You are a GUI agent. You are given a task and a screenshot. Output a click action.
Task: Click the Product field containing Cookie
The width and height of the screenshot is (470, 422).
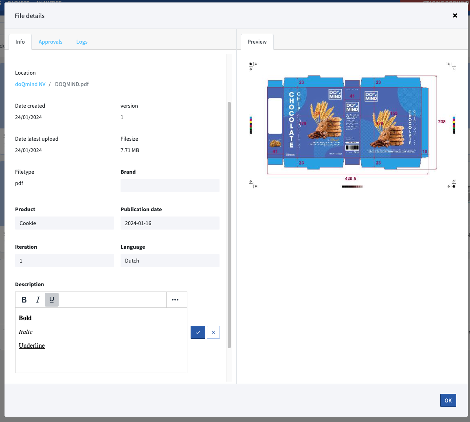click(64, 223)
